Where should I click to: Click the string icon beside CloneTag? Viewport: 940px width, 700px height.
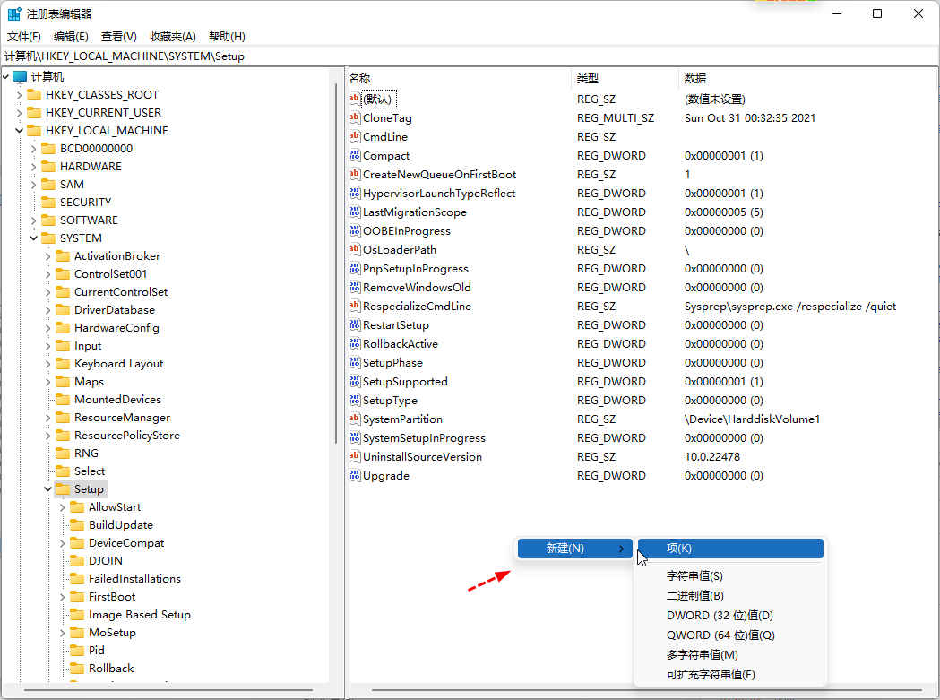(x=355, y=118)
